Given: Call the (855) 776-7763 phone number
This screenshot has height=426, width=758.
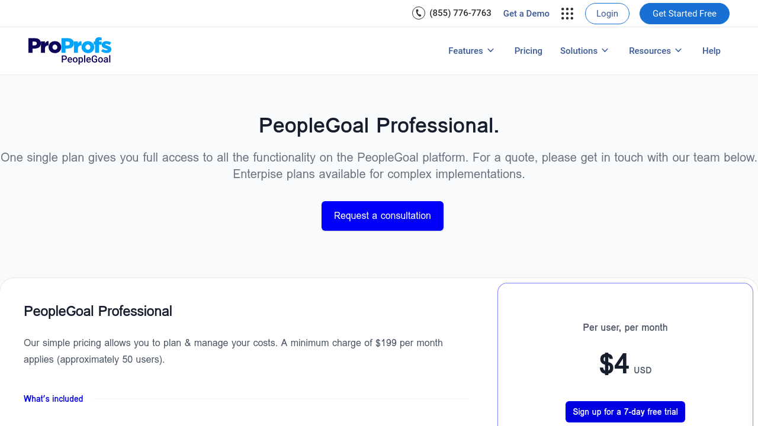Looking at the screenshot, I should coord(460,13).
